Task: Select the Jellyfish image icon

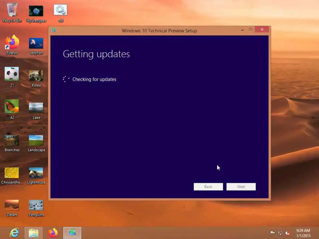Action: pyautogui.click(x=36, y=46)
